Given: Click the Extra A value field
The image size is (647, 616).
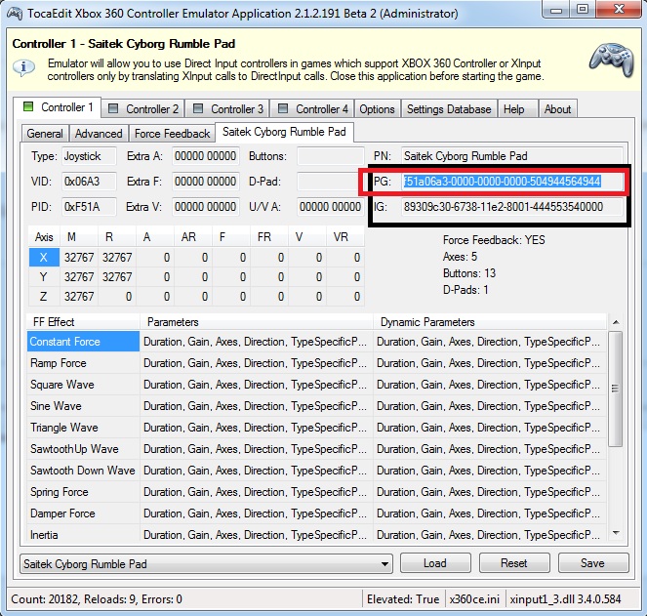Looking at the screenshot, I should [x=206, y=156].
